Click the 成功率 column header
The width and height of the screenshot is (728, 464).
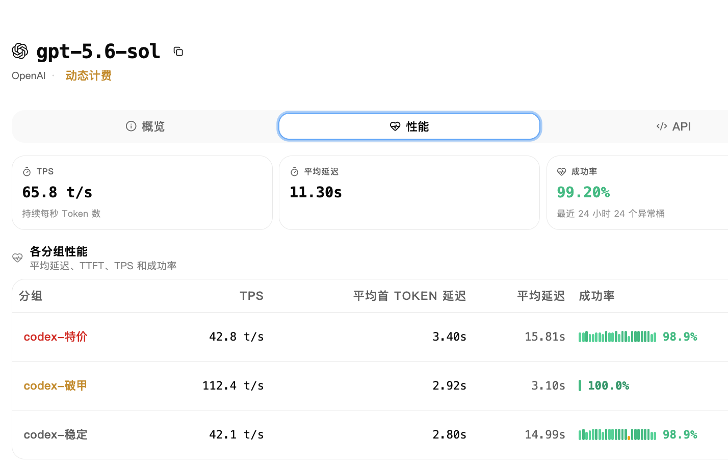(x=596, y=296)
